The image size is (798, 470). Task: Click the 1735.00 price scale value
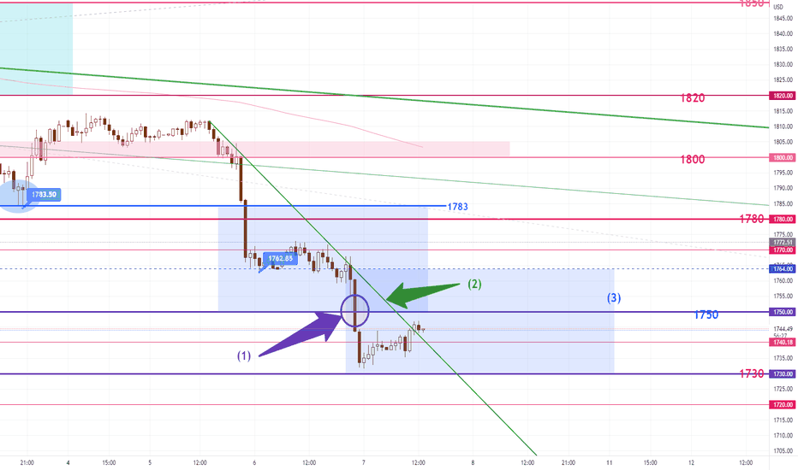(x=783, y=358)
